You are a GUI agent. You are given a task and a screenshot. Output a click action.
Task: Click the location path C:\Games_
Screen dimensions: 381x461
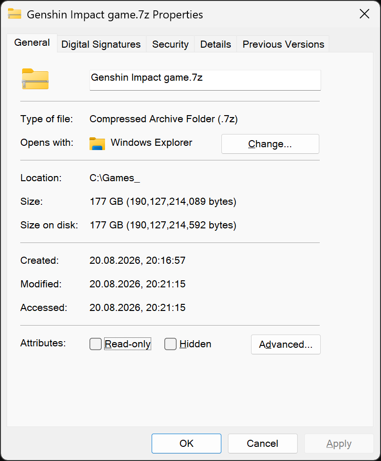point(115,178)
